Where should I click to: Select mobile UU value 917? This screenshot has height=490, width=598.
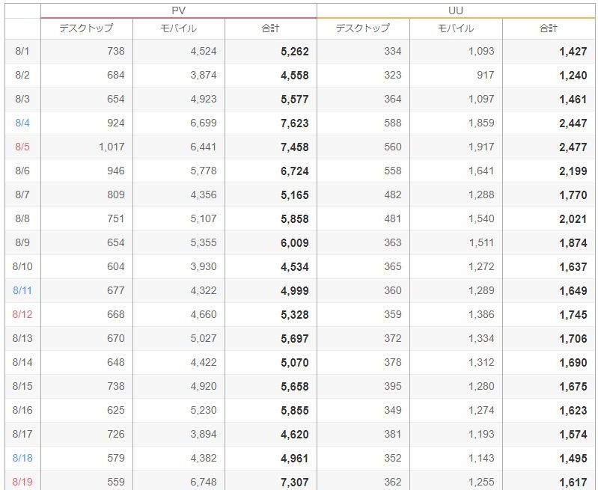tap(485, 75)
